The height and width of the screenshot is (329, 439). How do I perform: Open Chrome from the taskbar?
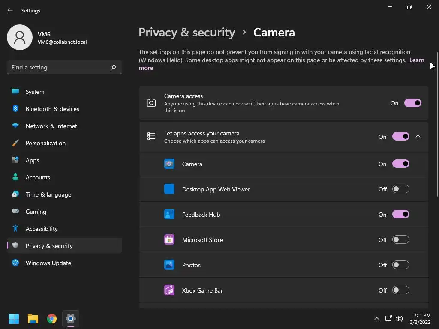tap(52, 319)
